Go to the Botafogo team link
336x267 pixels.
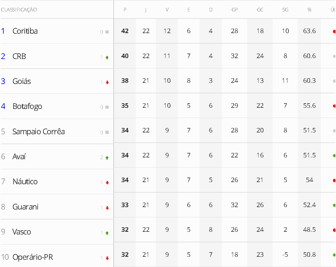coord(27,106)
